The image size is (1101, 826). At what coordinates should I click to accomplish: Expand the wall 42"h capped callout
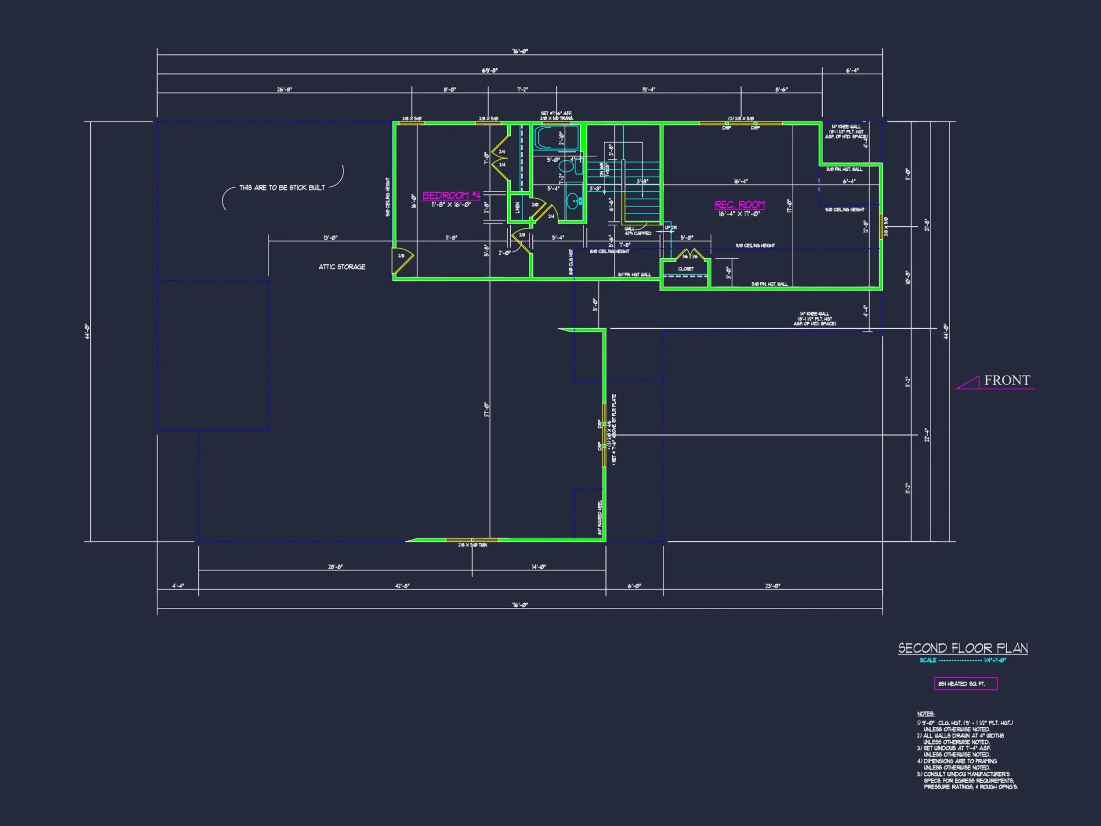point(636,231)
